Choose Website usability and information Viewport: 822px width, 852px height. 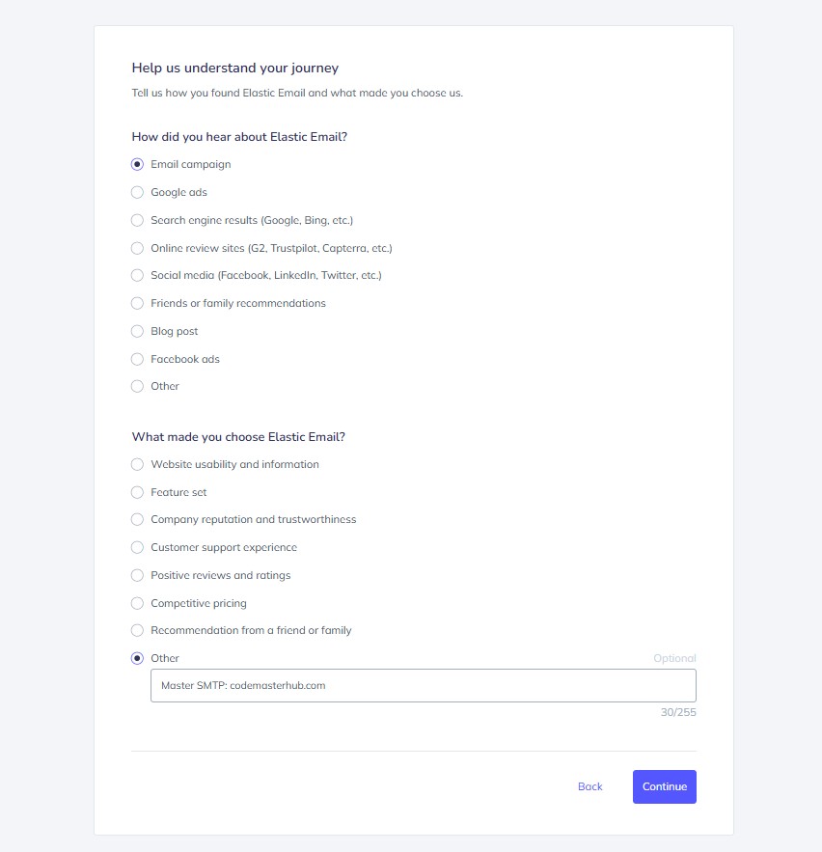137,464
